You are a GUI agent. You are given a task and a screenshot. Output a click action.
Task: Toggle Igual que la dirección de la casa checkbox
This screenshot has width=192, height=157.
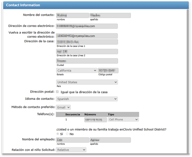58,92
